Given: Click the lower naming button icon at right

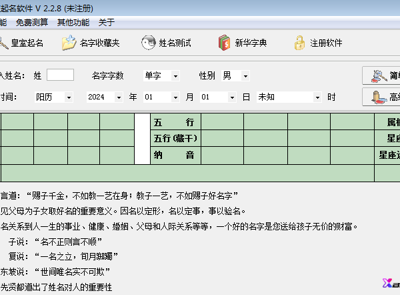Looking at the screenshot, I should [379, 97].
